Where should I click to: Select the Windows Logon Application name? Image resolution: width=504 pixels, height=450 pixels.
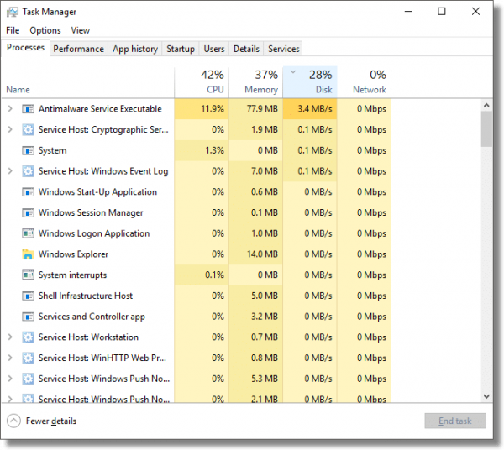coord(94,233)
